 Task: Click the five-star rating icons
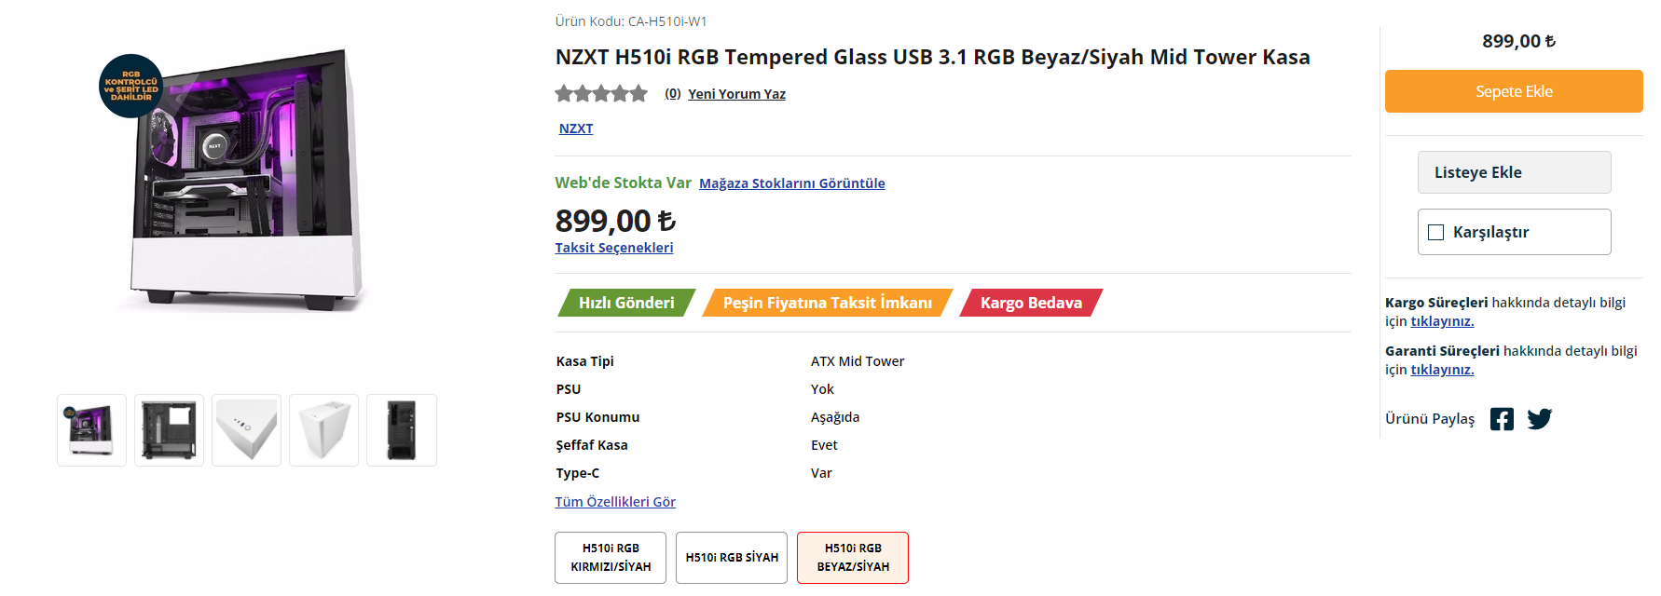pos(601,93)
